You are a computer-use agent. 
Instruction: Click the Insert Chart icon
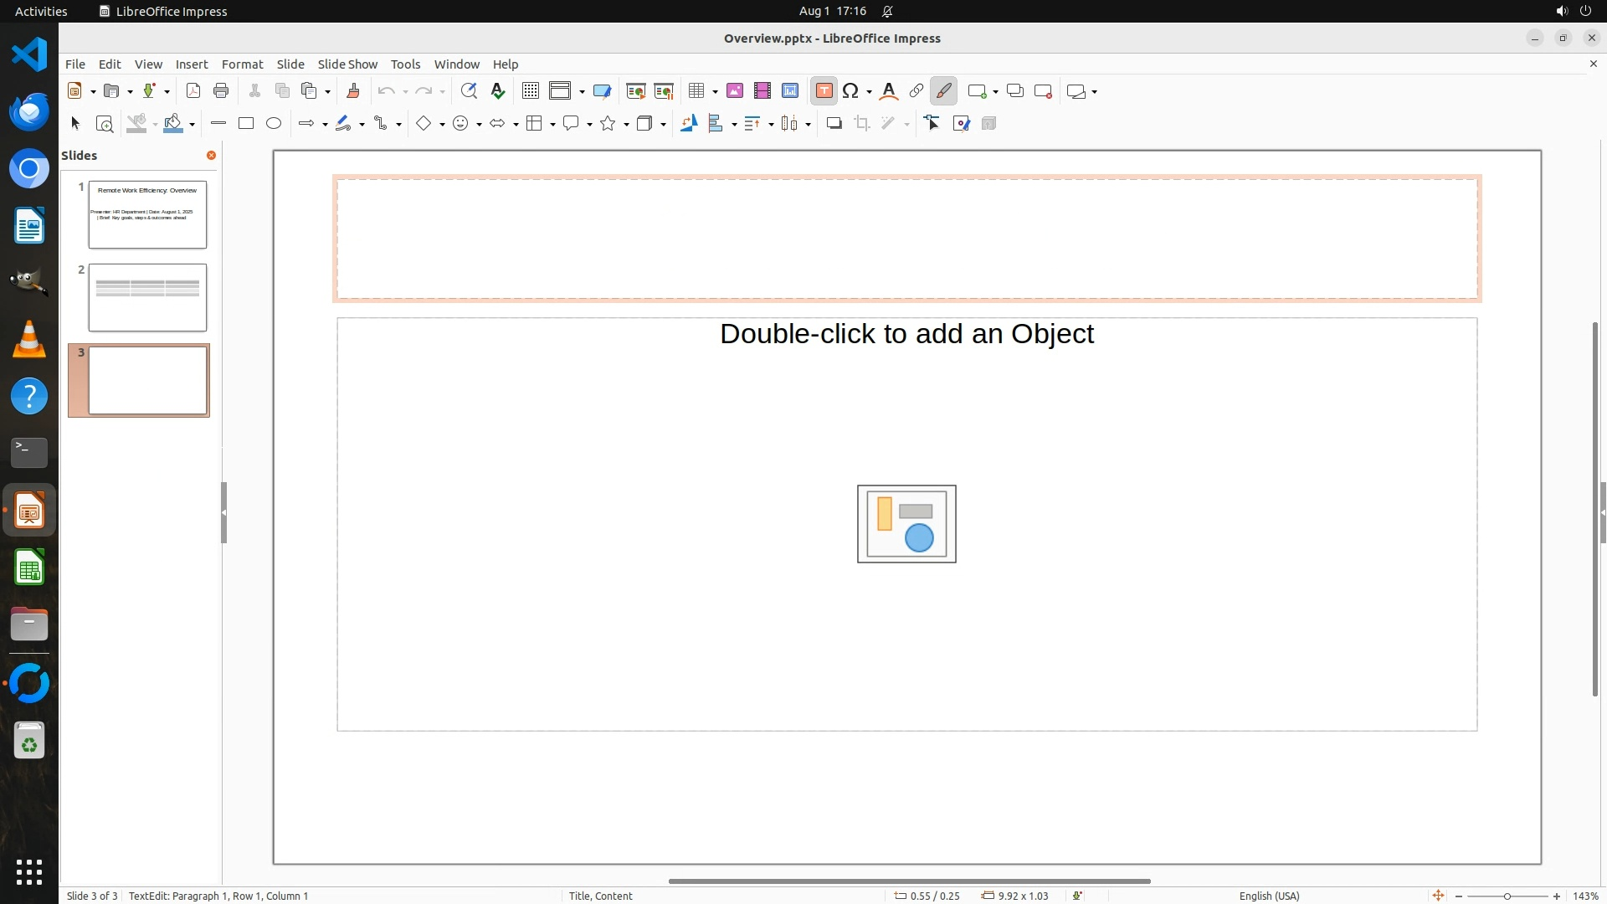coord(790,91)
